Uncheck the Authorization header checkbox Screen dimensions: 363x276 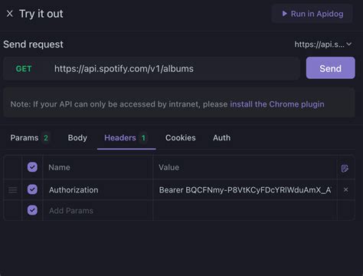[x=32, y=189]
